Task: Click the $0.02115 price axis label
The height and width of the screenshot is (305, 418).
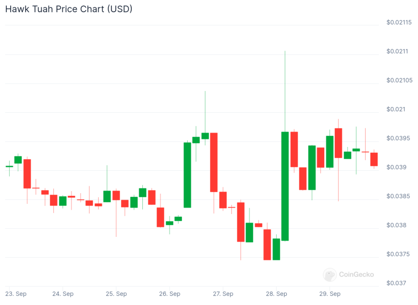Action: point(399,22)
